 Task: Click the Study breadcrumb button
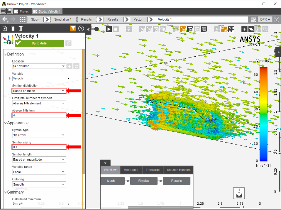pyautogui.click(x=35, y=19)
